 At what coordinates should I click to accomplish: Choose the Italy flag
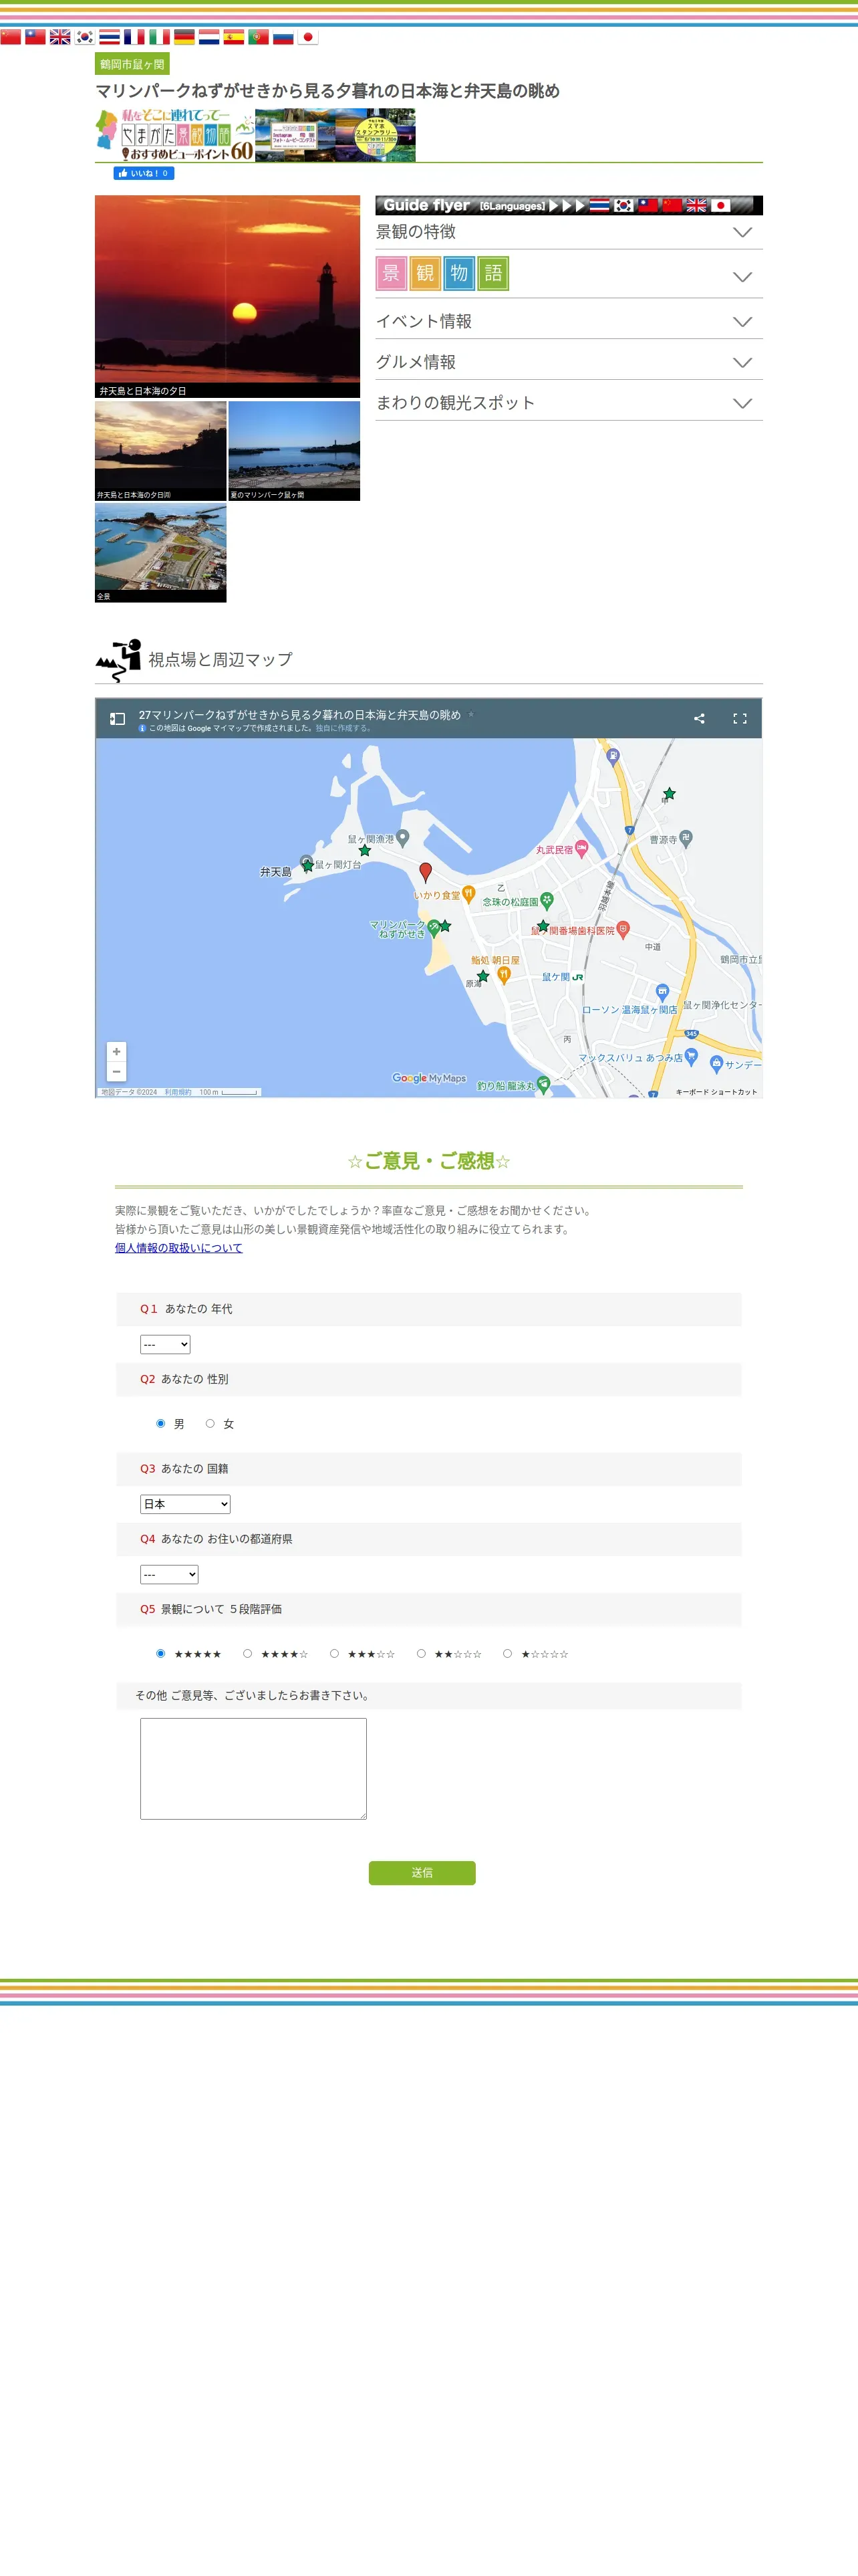pos(160,37)
